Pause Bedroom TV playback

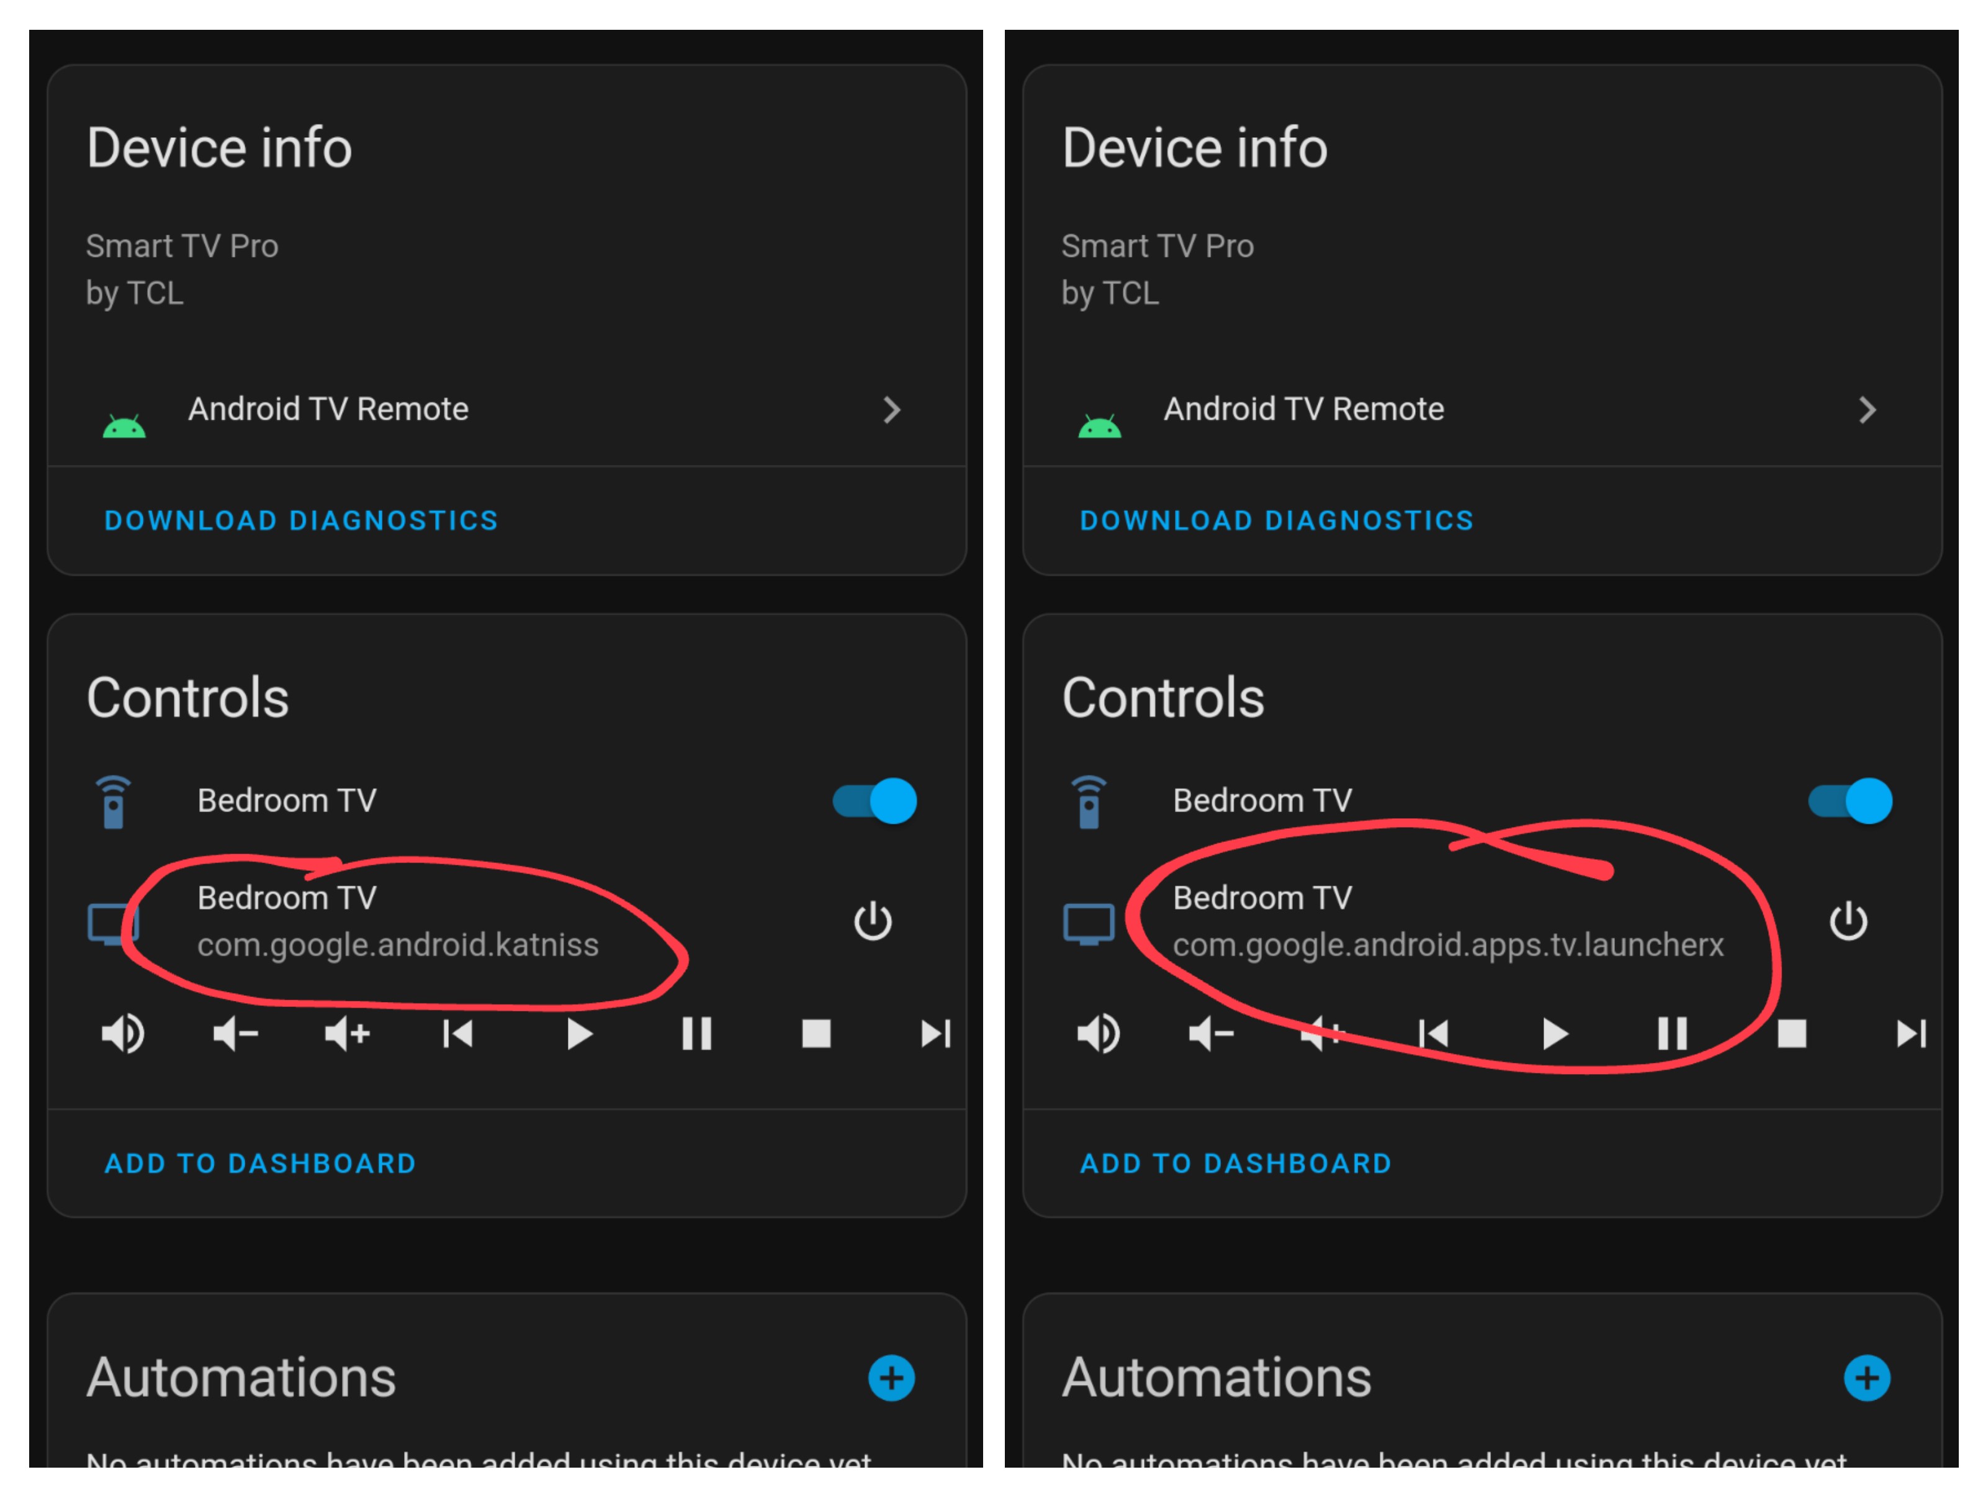696,1033
